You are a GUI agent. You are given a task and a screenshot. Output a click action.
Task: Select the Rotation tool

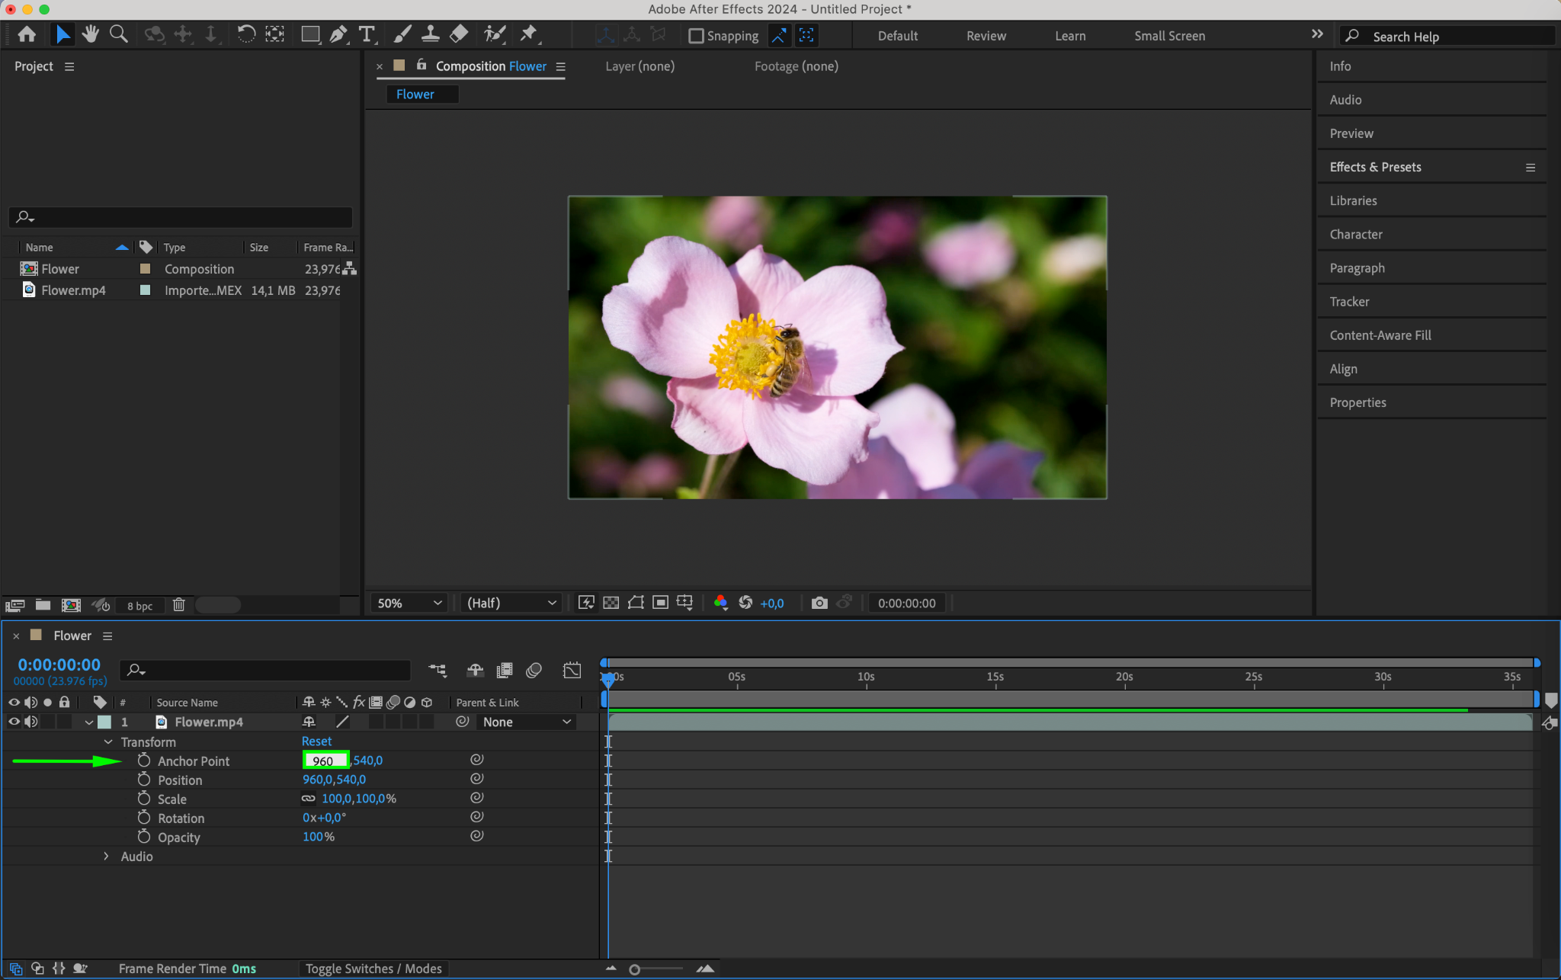click(245, 34)
